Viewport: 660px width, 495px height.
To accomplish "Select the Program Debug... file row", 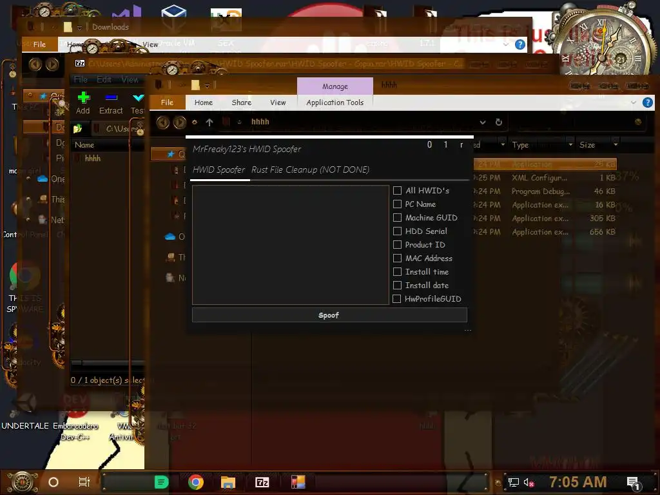I will click(x=545, y=191).
